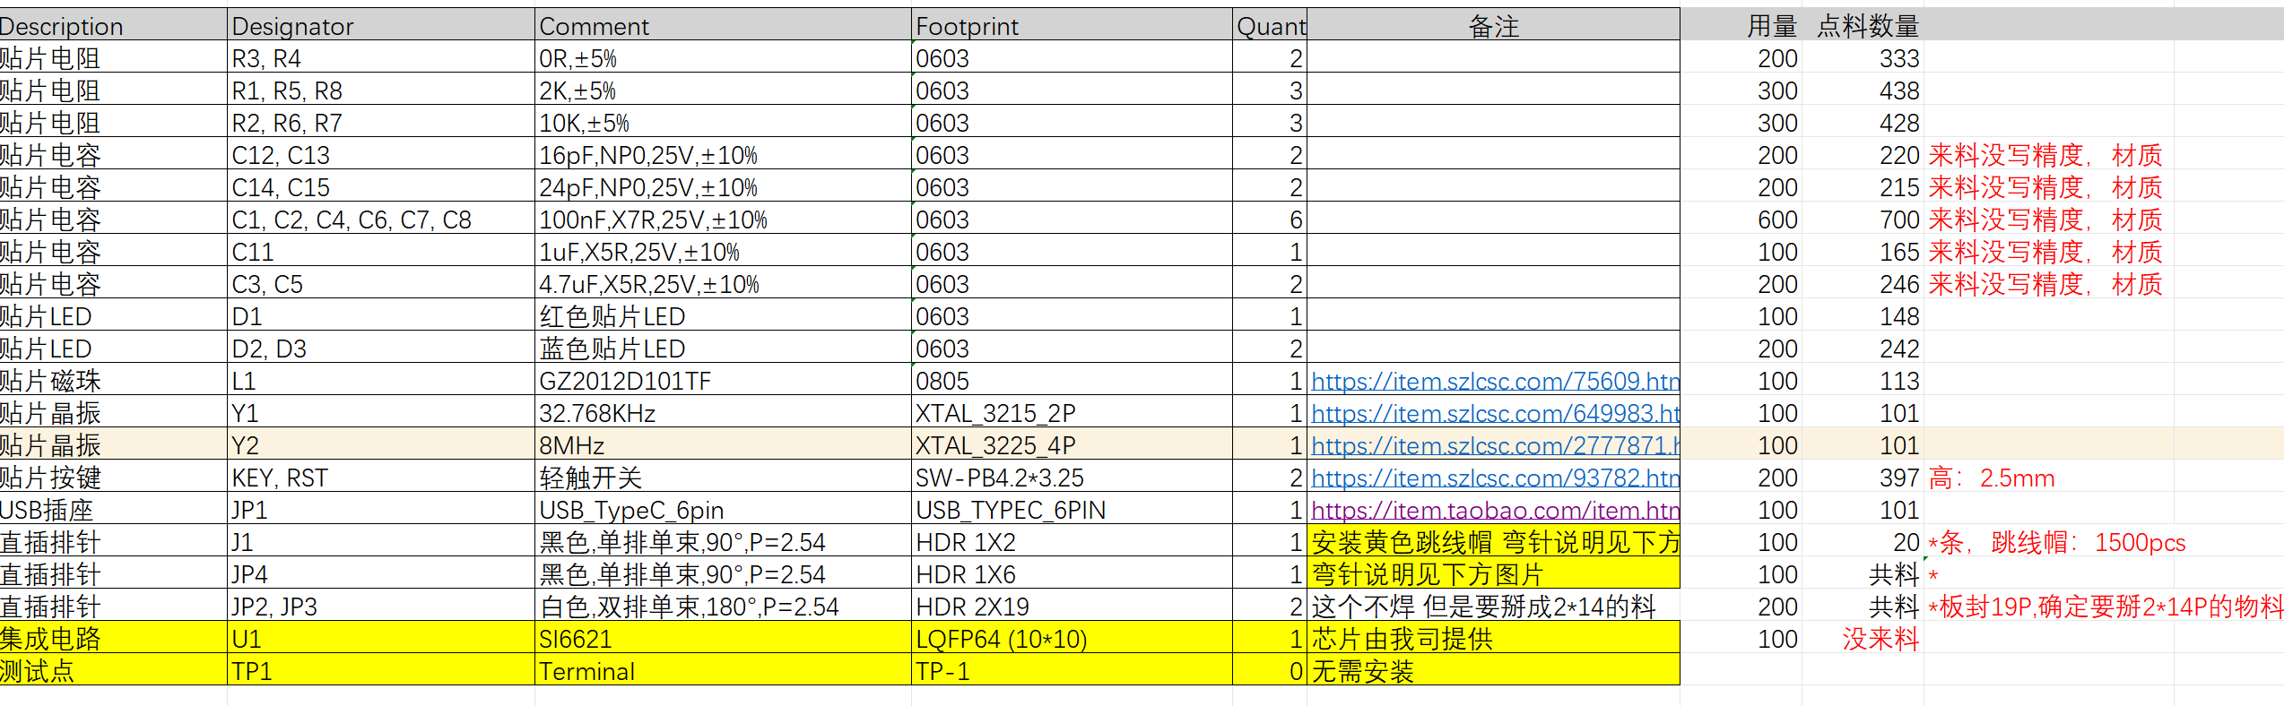Select the LQFP64 (10*10) footprint cell
This screenshot has width=2284, height=706.
pyautogui.click(x=1071, y=640)
